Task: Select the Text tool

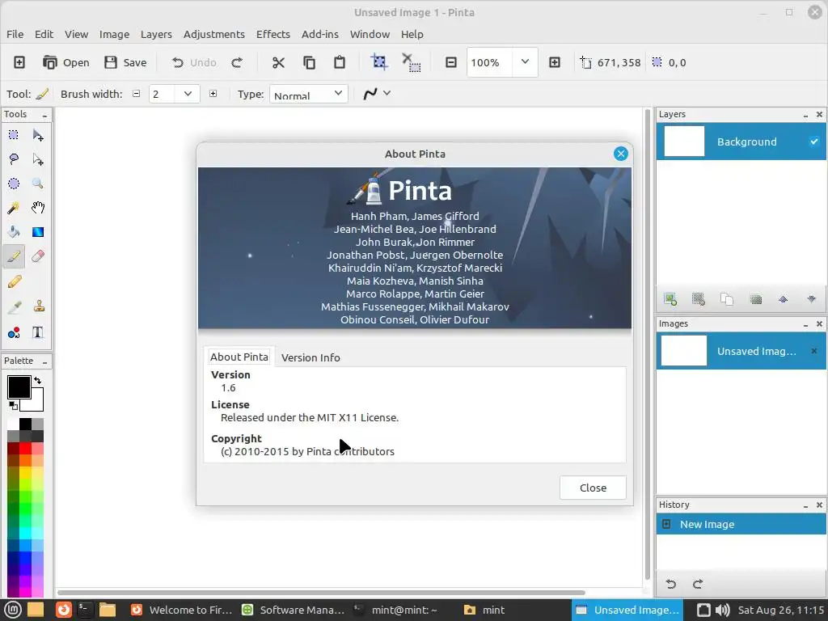Action: pyautogui.click(x=38, y=332)
